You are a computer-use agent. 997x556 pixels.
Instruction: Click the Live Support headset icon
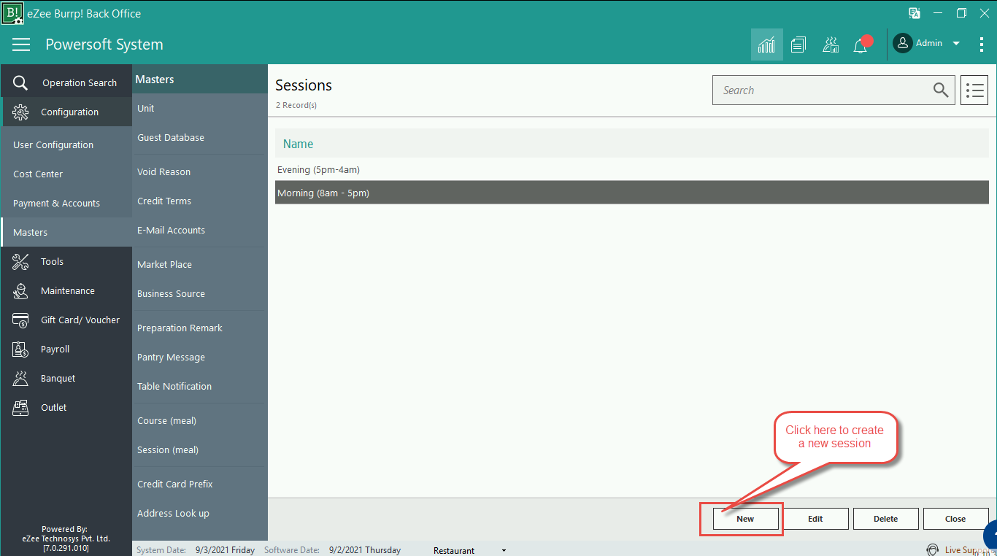[x=932, y=550]
